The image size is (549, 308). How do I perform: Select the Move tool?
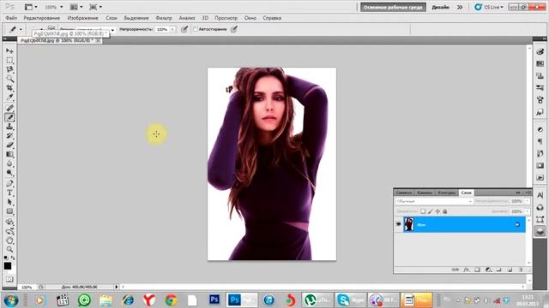tap(9, 51)
